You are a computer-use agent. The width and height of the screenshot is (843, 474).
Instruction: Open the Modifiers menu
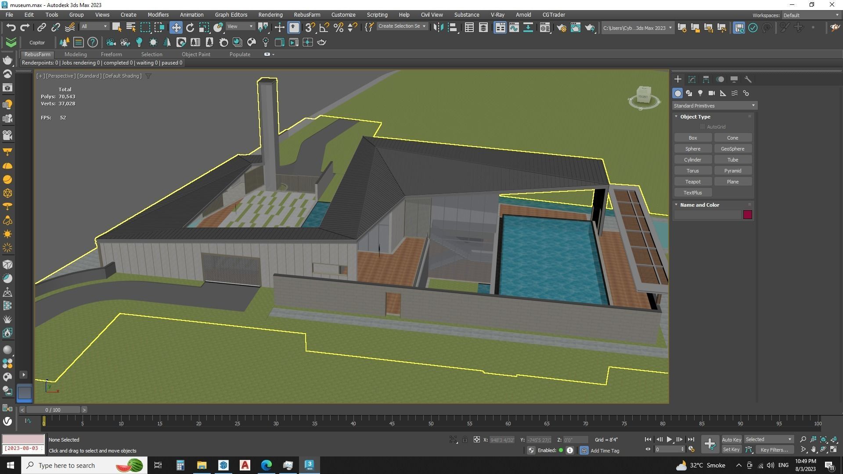click(158, 14)
